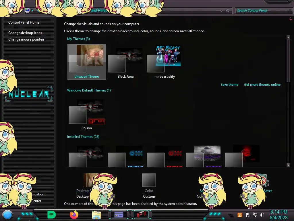This screenshot has height=221, width=294.
Task: Select installed theme with red skull glow
Action: point(243,156)
